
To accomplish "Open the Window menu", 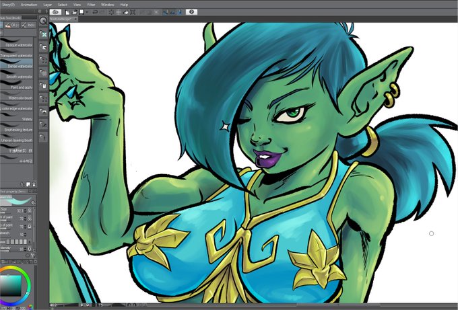I will (108, 5).
